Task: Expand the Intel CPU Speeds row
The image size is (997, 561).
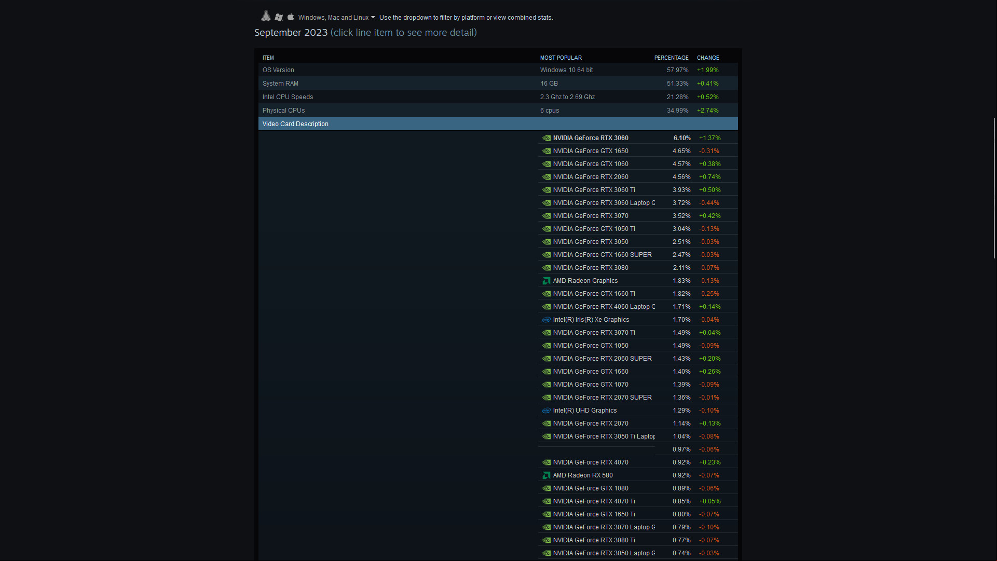Action: (498, 97)
